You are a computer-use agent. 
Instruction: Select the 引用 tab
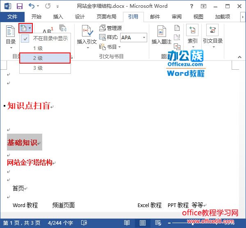pyautogui.click(x=133, y=17)
